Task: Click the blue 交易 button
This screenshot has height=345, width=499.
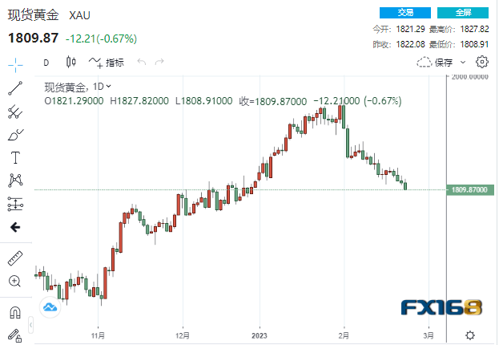Action: pos(407,13)
